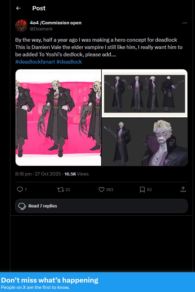Open the 8:18 pm 27 Oct 2025 timestamp
The width and height of the screenshot is (195, 292).
click(x=38, y=174)
